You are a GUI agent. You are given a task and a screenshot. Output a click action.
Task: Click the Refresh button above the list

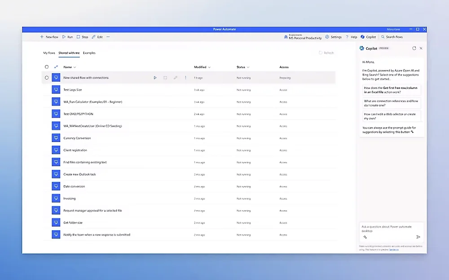326,53
